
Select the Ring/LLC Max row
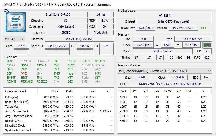tap(59, 121)
